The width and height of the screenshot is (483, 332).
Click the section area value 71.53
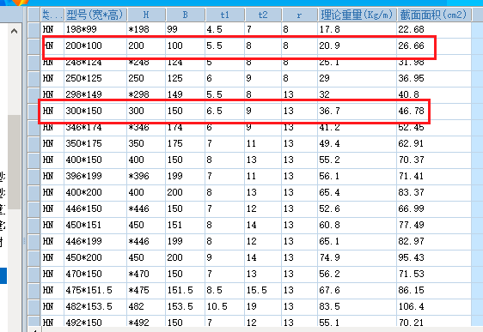click(411, 274)
